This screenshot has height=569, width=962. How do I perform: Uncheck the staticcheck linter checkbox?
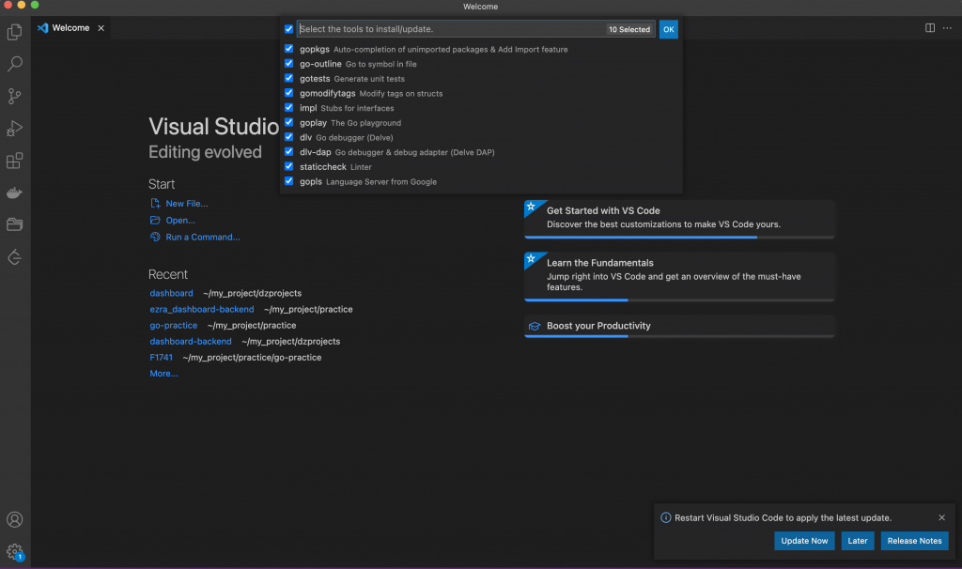[289, 166]
